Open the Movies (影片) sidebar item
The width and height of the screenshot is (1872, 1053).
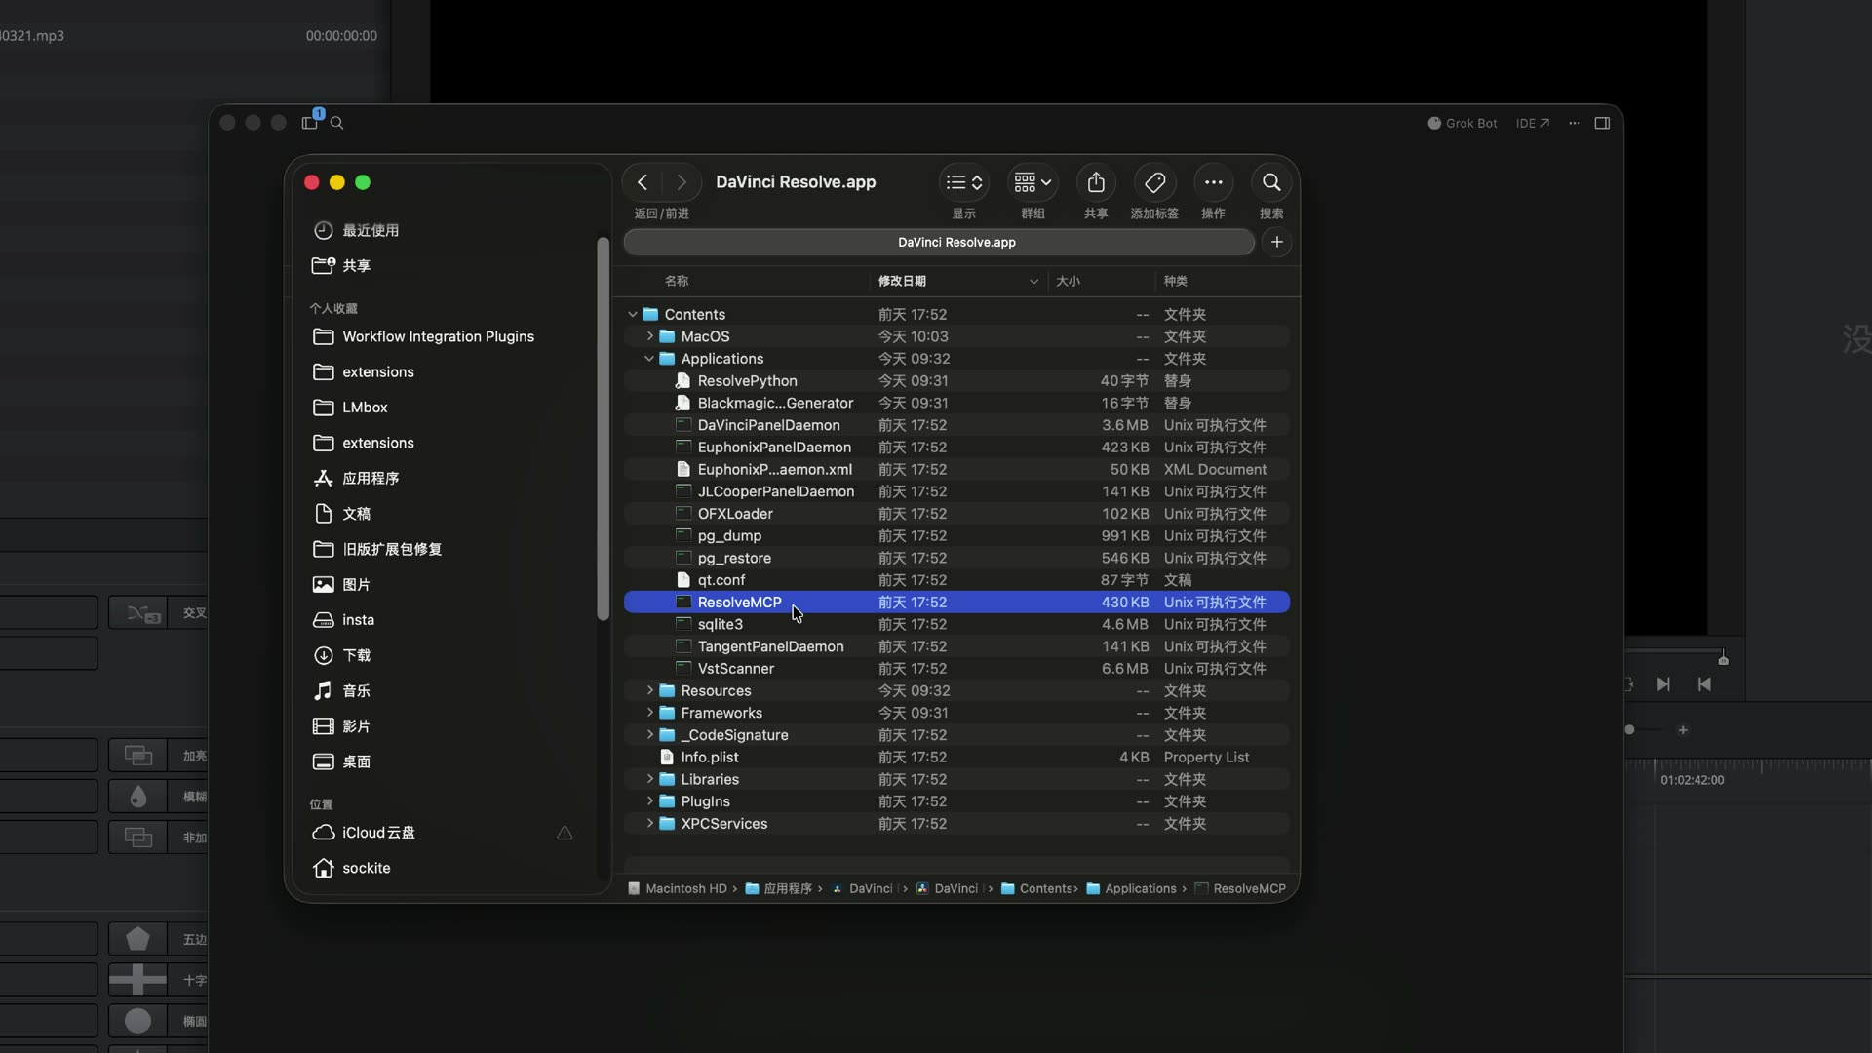341,726
